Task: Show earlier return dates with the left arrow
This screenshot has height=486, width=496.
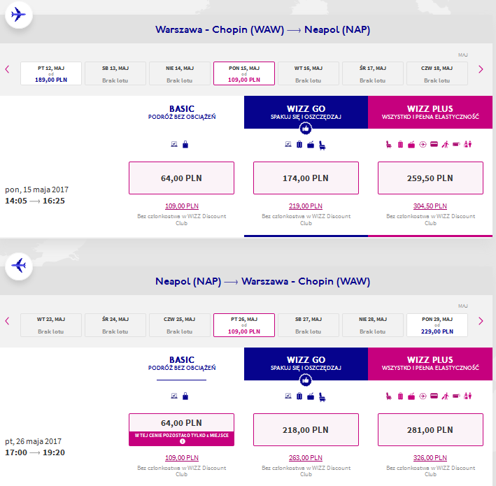Action: pos(7,321)
